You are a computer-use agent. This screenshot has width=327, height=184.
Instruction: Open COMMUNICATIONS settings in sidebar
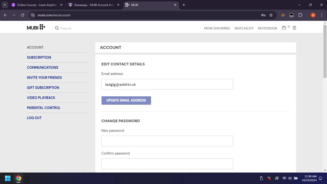43,67
